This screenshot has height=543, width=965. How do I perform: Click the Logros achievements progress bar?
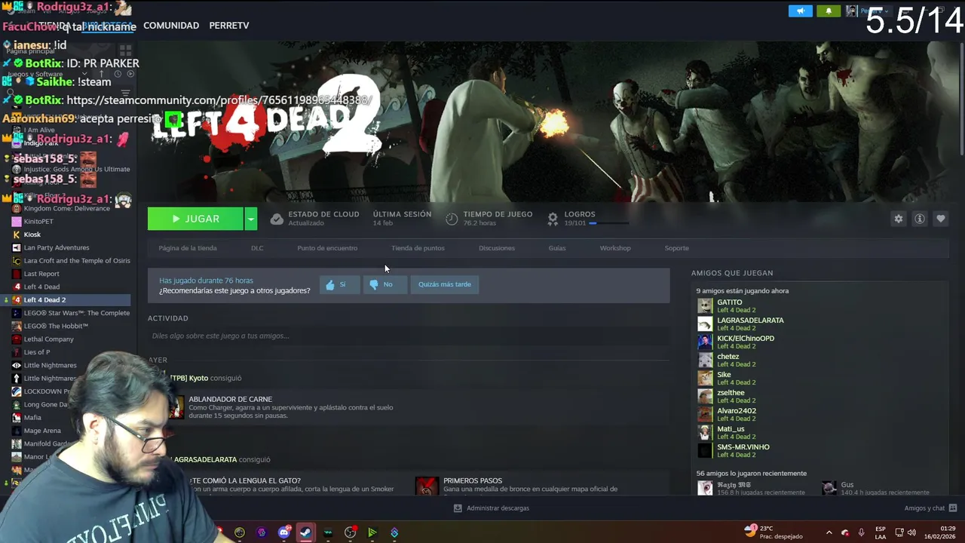(x=608, y=223)
